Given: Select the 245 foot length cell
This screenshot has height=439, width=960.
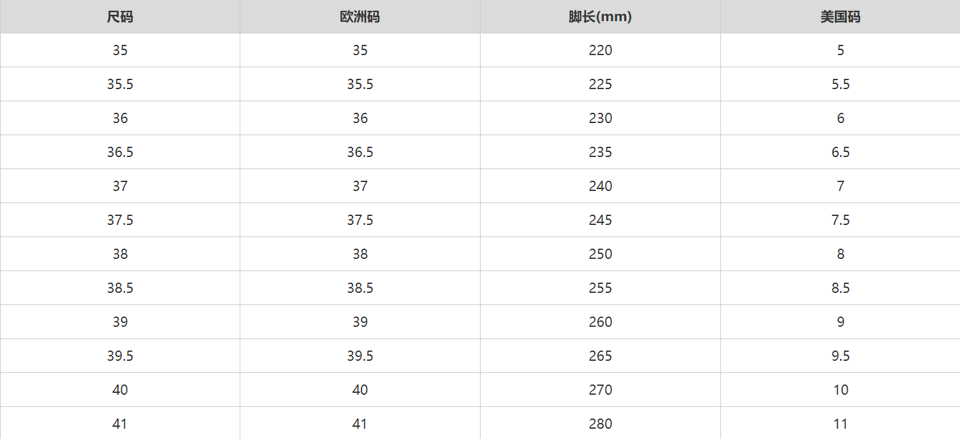Looking at the screenshot, I should 600,220.
